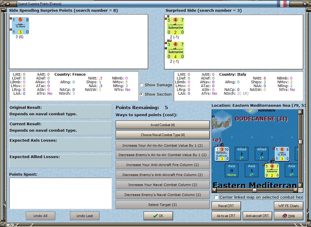Click Increase Your Naval Combat Column

(163, 185)
